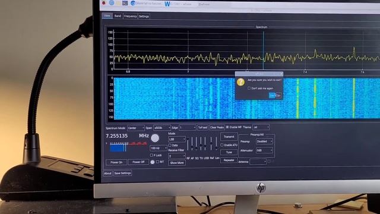Toggle the Enable WF checkbox
380x214 pixels.
click(227, 127)
